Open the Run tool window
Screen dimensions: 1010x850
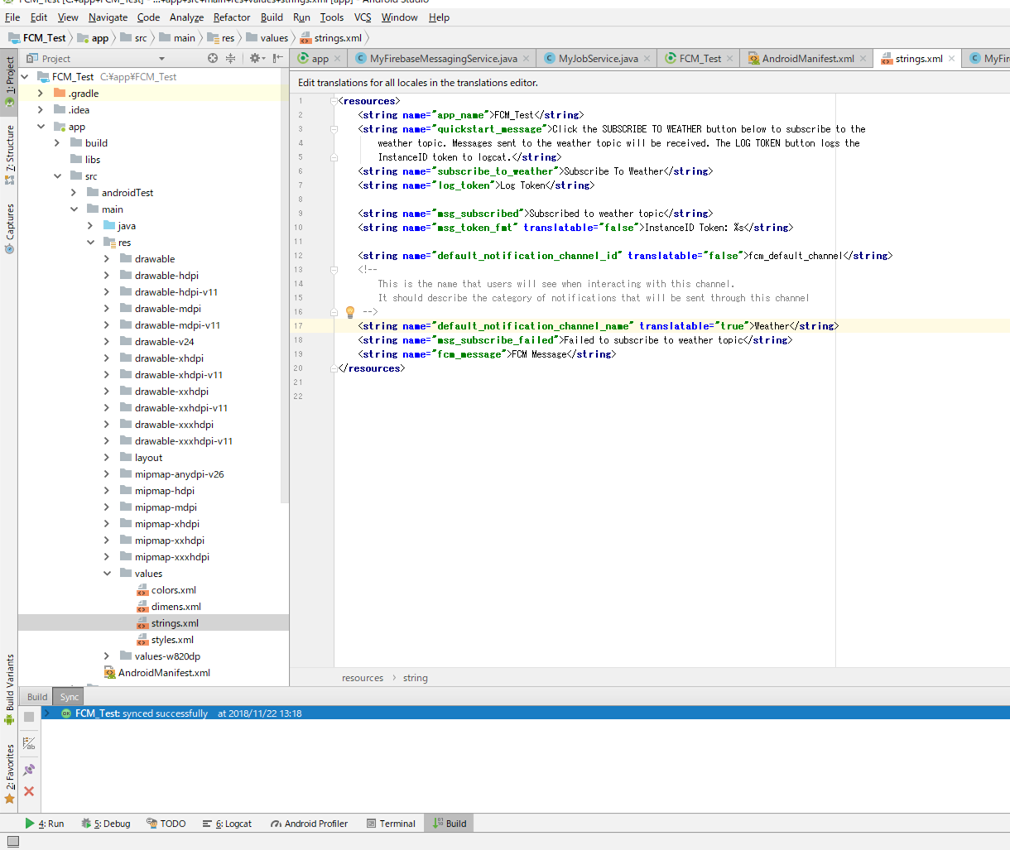45,824
